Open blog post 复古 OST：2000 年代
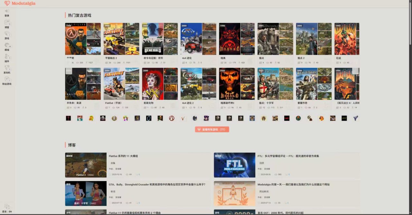Viewport: 412px width, 215px height. [x=280, y=213]
